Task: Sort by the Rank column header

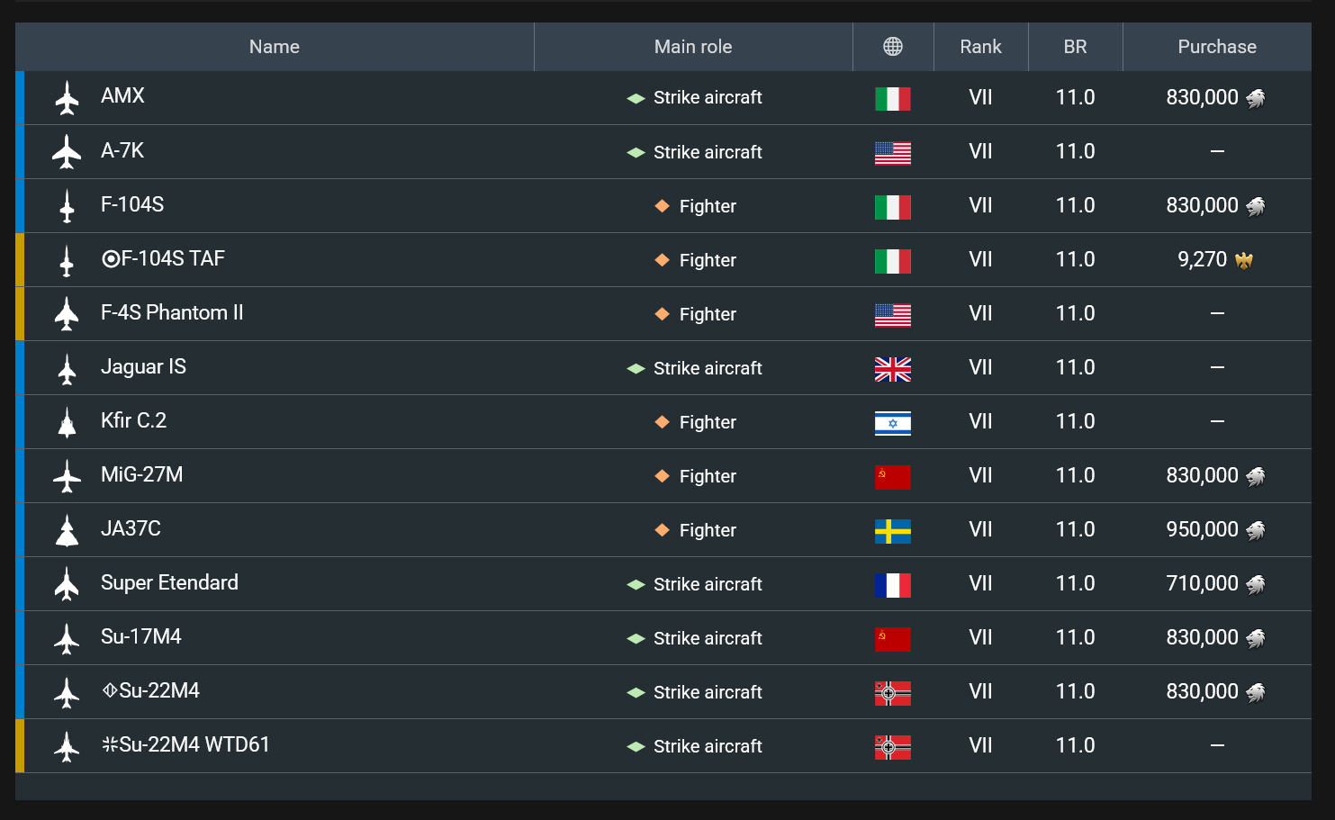Action: pyautogui.click(x=980, y=47)
